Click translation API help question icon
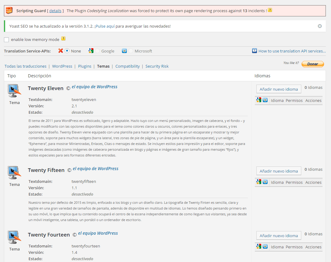 coord(254,51)
